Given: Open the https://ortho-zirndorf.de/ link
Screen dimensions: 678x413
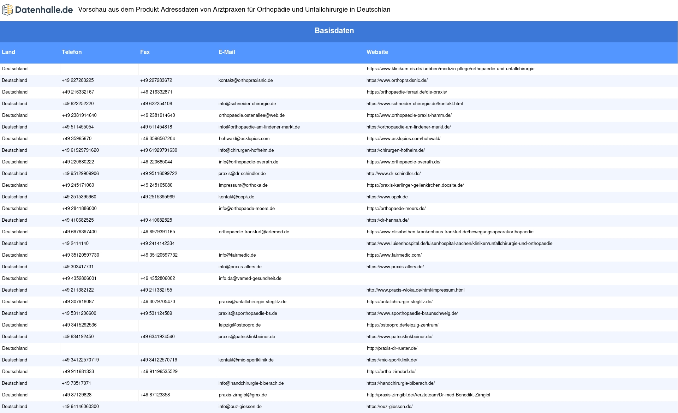Looking at the screenshot, I should click(x=391, y=372).
